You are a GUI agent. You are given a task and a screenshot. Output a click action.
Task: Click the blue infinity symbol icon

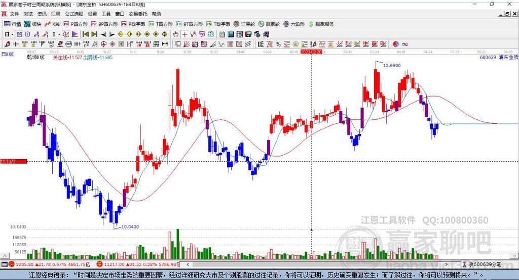coord(405,44)
